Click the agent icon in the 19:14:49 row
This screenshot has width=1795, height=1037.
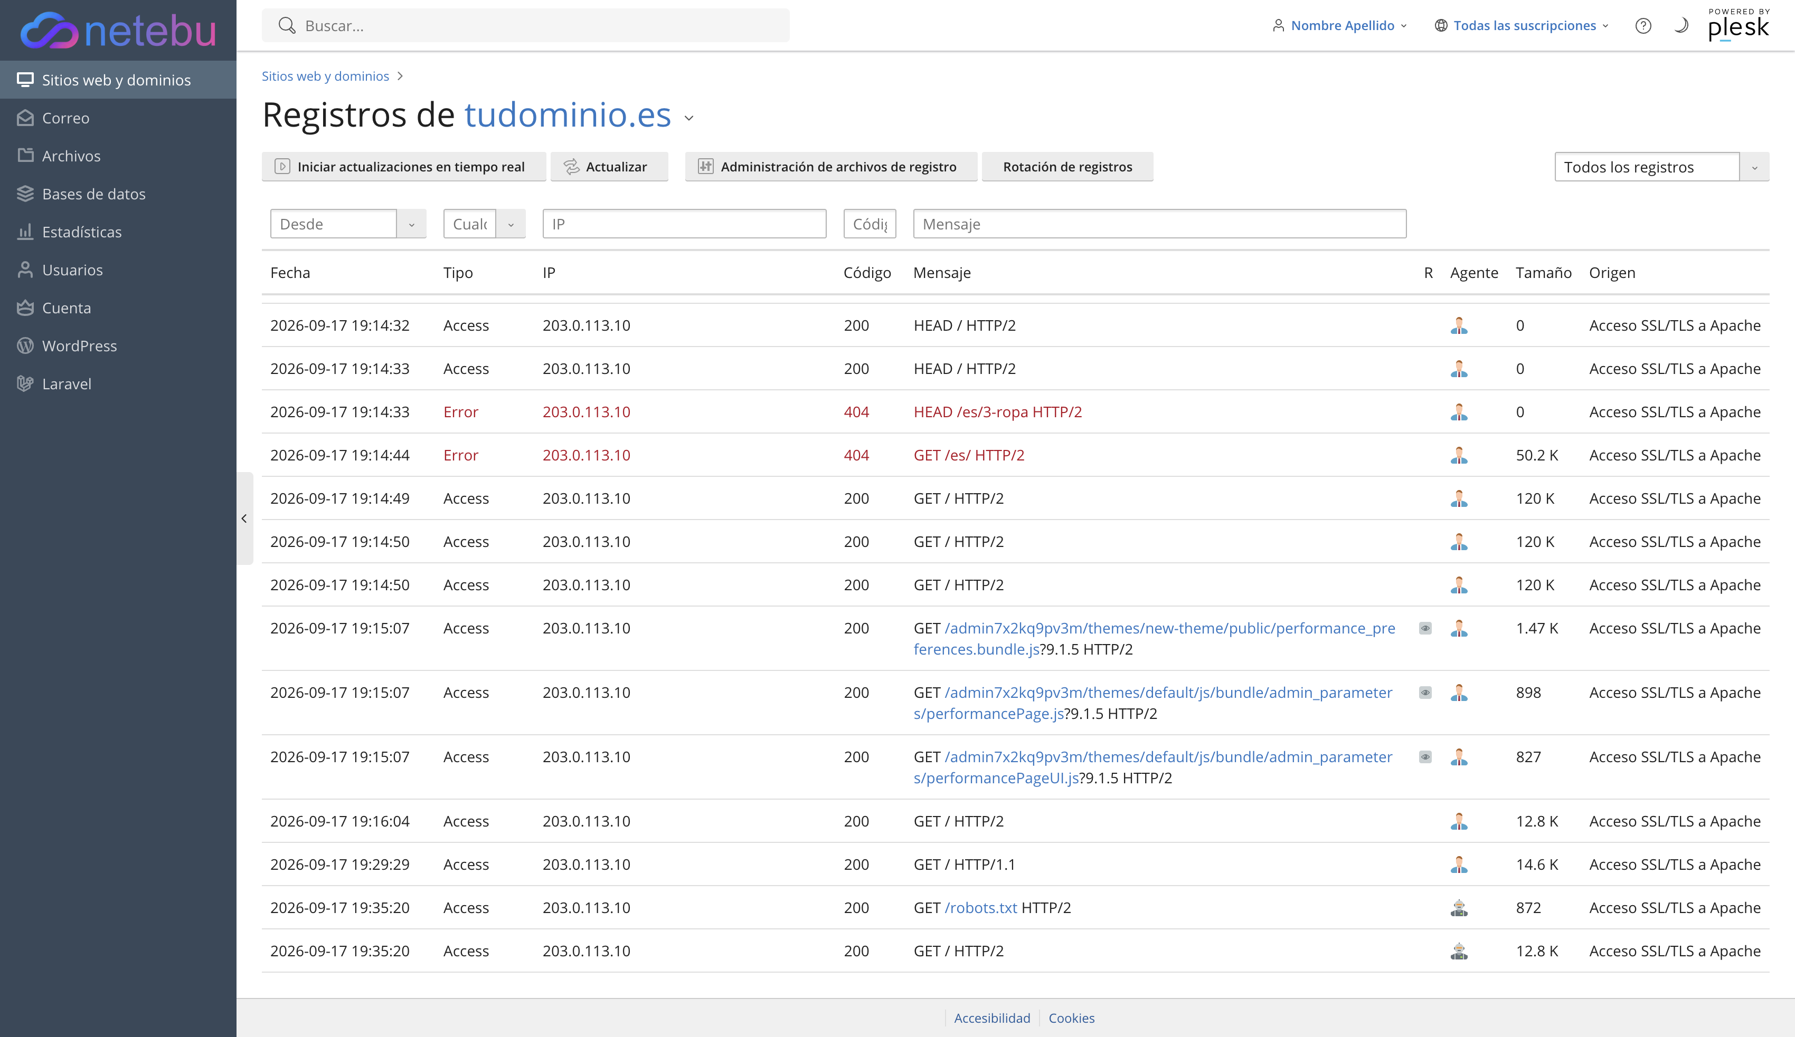tap(1459, 498)
